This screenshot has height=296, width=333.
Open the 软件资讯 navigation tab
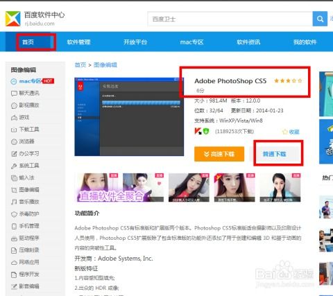[x=248, y=42]
